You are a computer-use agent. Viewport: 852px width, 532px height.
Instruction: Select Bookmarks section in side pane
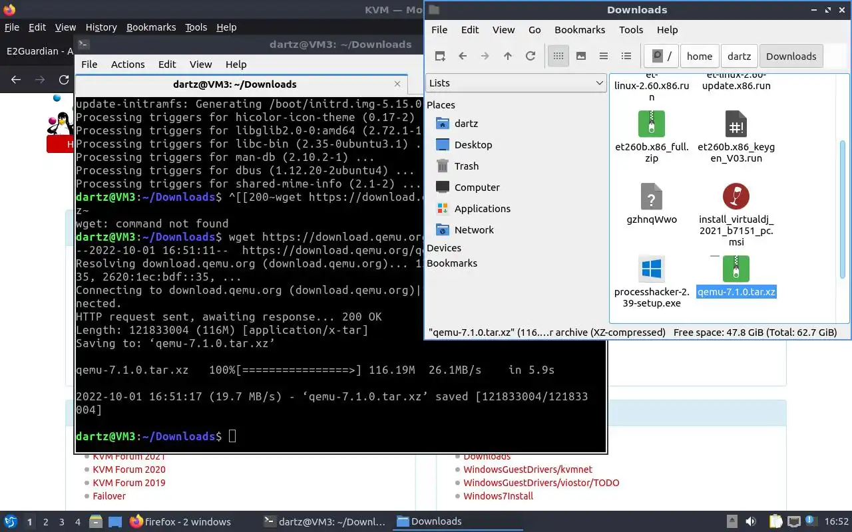(x=452, y=263)
